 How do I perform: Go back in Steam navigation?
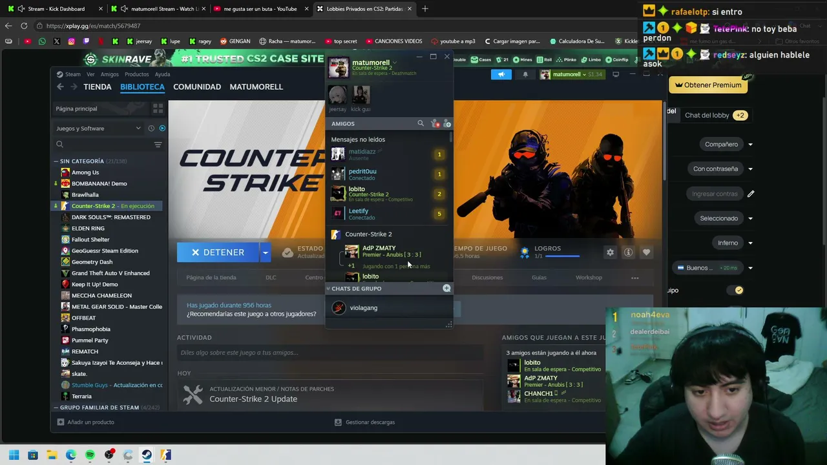click(60, 87)
